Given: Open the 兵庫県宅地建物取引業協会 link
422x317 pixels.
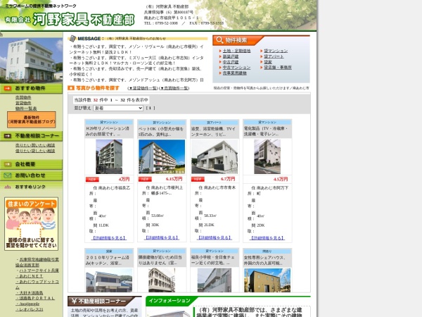Looking at the screenshot, I should tap(37, 262).
